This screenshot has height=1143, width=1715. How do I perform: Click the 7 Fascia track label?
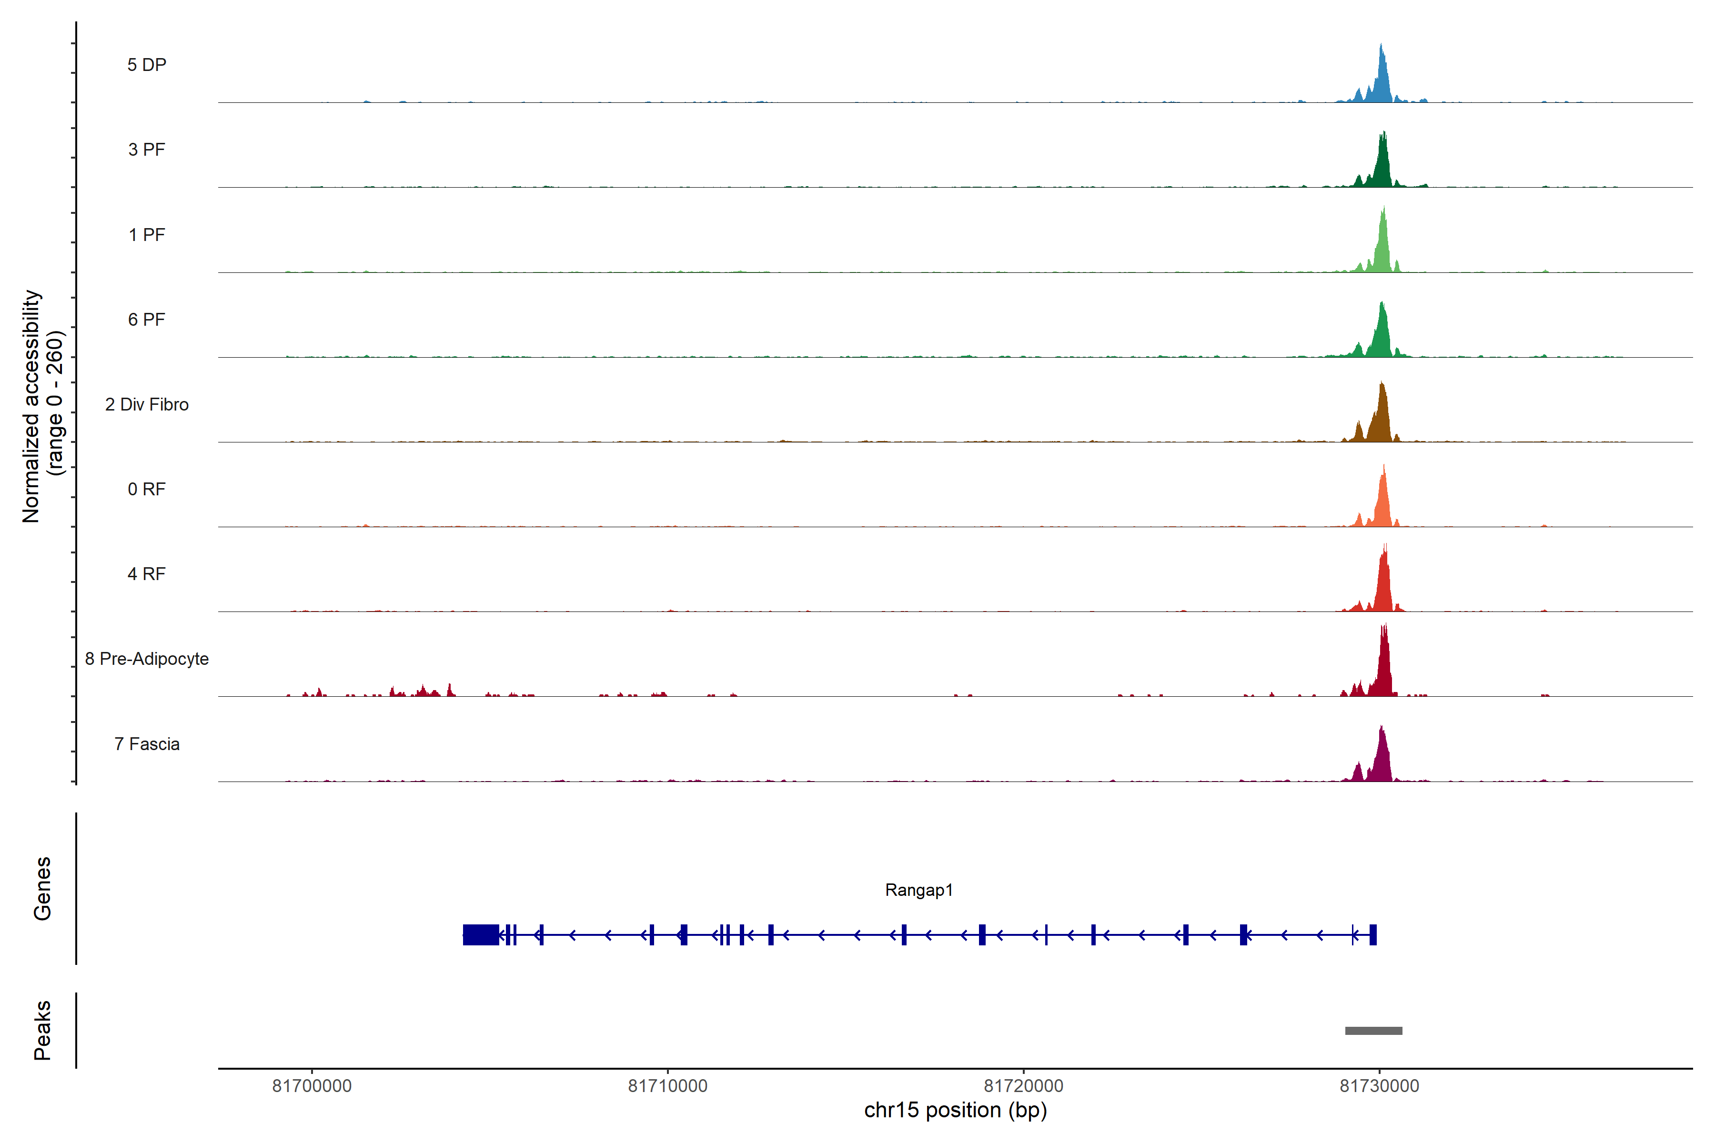coord(147,743)
